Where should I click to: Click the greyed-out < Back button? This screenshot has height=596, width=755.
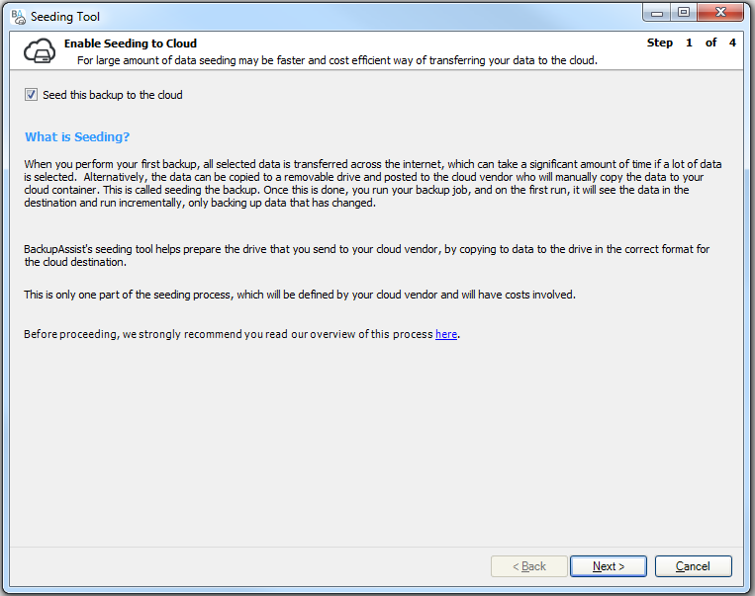pyautogui.click(x=529, y=566)
